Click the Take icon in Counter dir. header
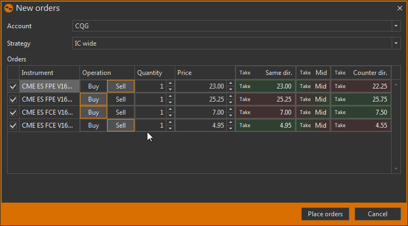This screenshot has width=408, height=226. pyautogui.click(x=339, y=73)
